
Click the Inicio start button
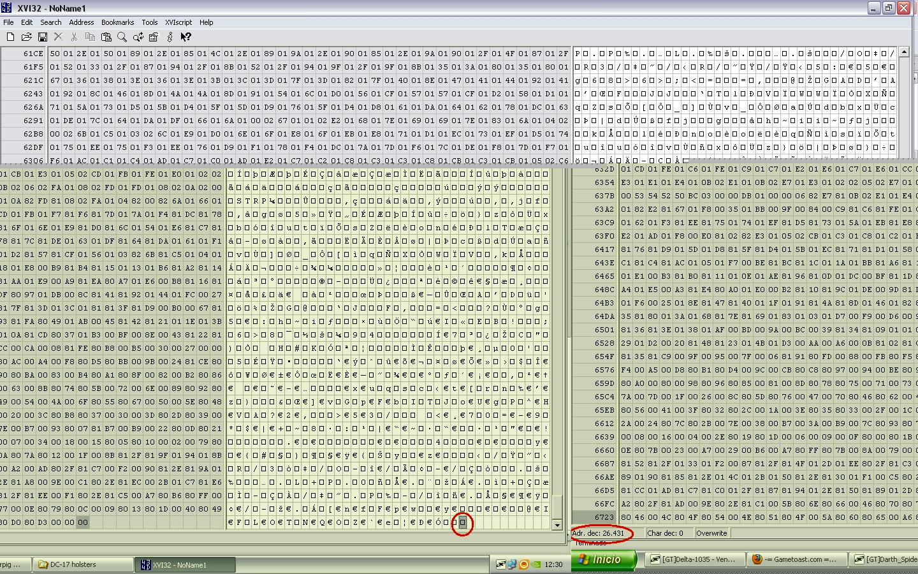(x=604, y=559)
